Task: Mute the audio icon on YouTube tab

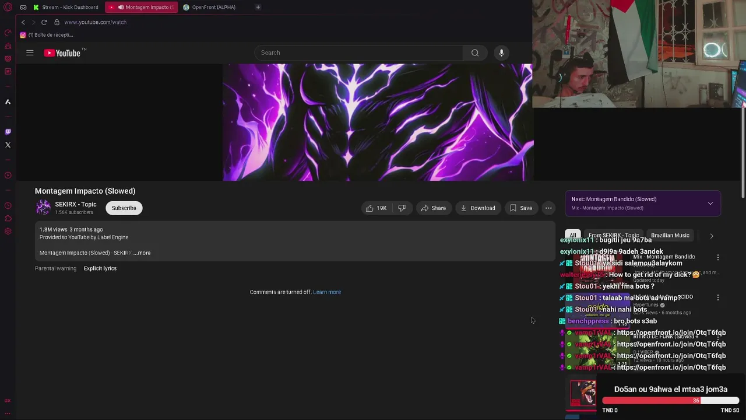Action: pyautogui.click(x=121, y=7)
